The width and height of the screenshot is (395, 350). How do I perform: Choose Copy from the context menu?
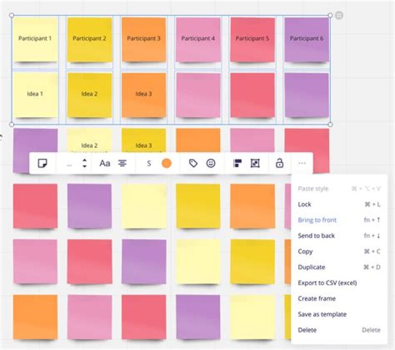339,251
